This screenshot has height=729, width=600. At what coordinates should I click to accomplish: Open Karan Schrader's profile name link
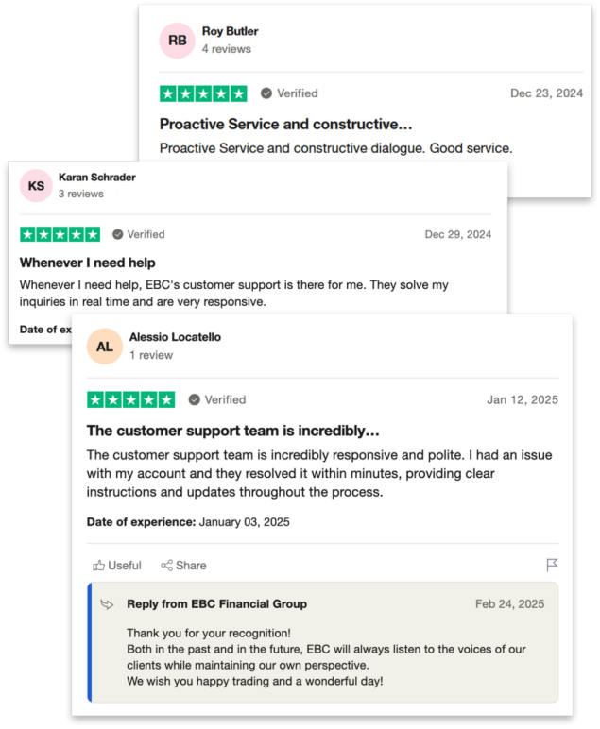96,178
